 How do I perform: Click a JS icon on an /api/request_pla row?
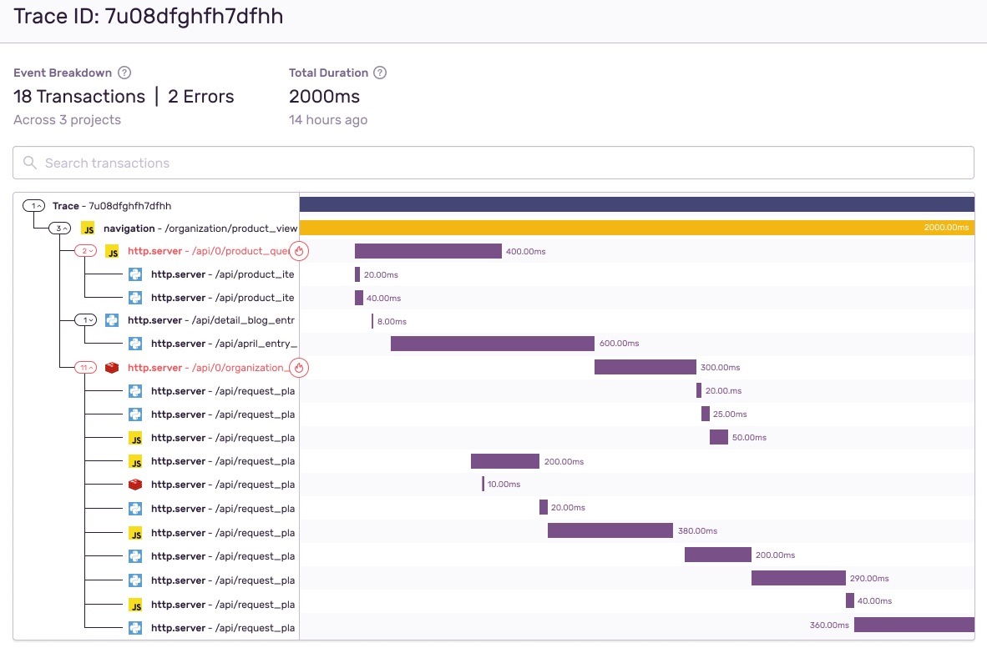[x=135, y=437]
